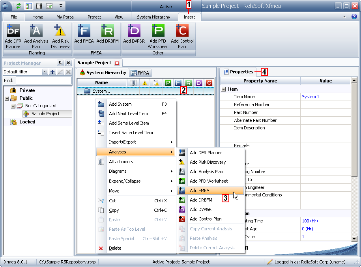The height and width of the screenshot is (267, 361).
Task: Switch to the FMRA tab
Action: (x=140, y=73)
